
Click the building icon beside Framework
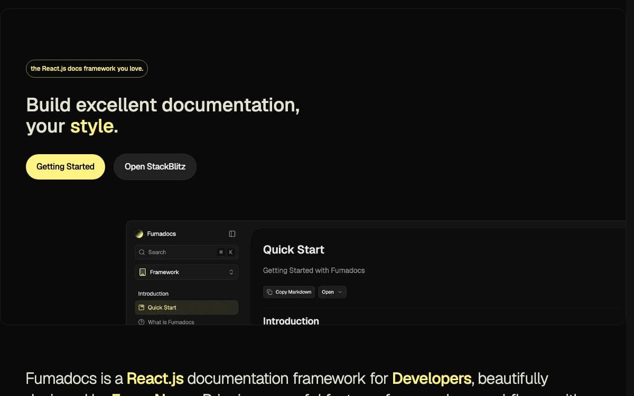point(142,272)
